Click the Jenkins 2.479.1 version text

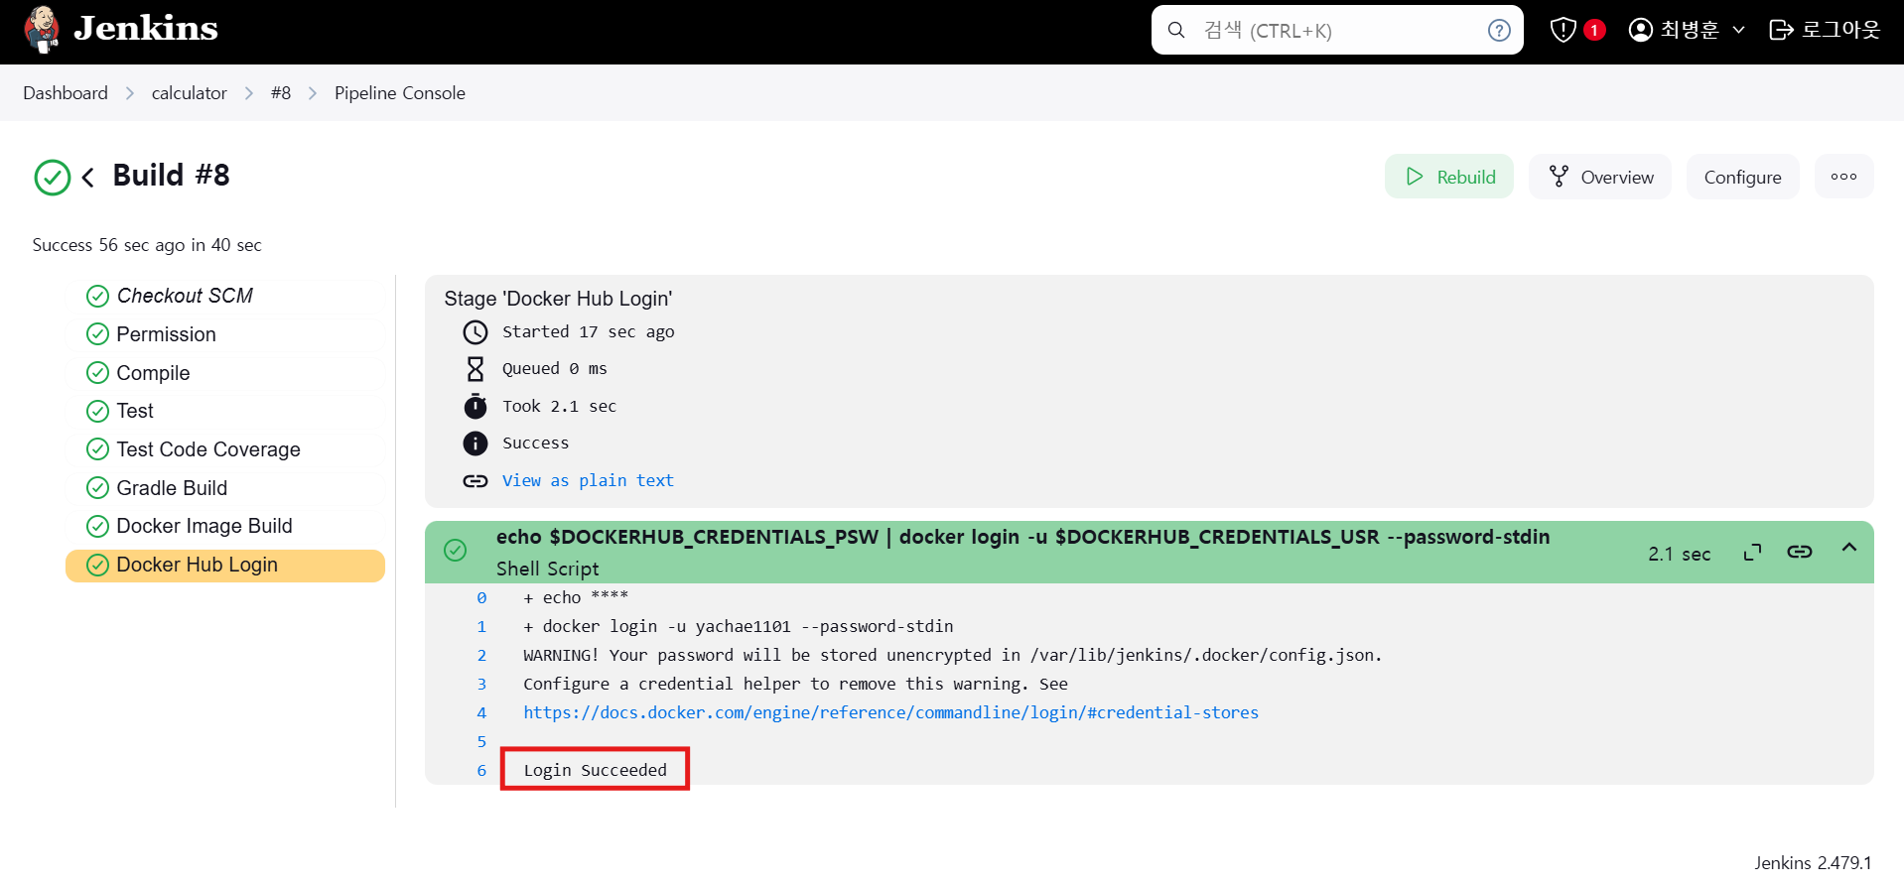click(x=1813, y=862)
